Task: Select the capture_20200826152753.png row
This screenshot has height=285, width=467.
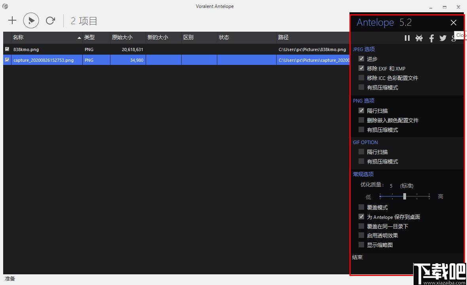Action: (x=177, y=60)
